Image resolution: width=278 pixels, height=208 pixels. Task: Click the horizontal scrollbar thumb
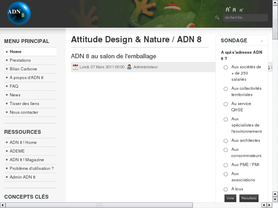click(99, 205)
